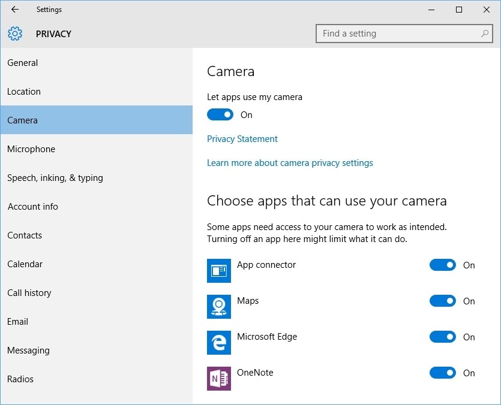Screen dimensions: 501x405
Task: Disable camera access for App connector
Action: 443,265
